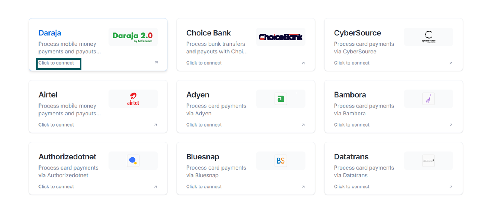Open CyberSource external link arrow
The height and width of the screenshot is (215, 482).
click(x=451, y=63)
